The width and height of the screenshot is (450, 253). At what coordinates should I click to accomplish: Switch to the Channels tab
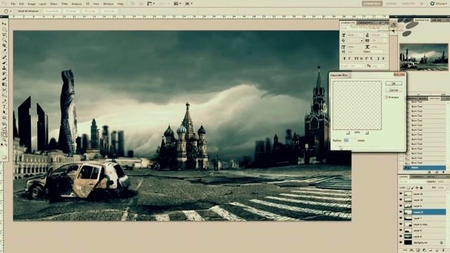coord(417,176)
